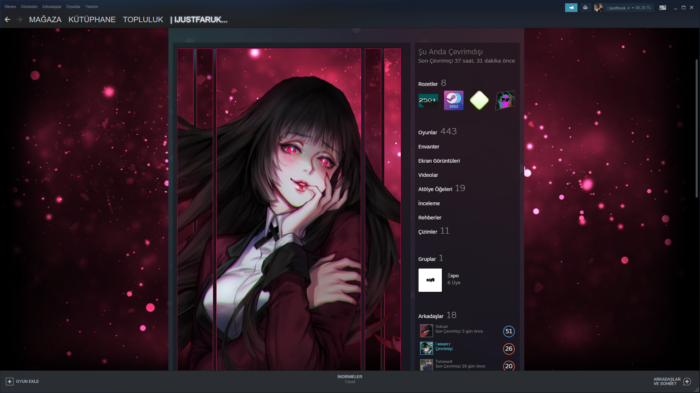Image resolution: width=700 pixels, height=393 pixels.
Task: Open the Envanter link
Action: tap(429, 147)
